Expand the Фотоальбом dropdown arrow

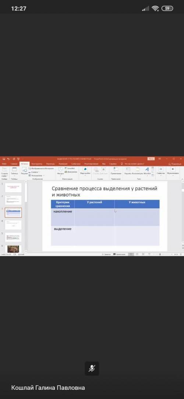[x=44, y=176]
